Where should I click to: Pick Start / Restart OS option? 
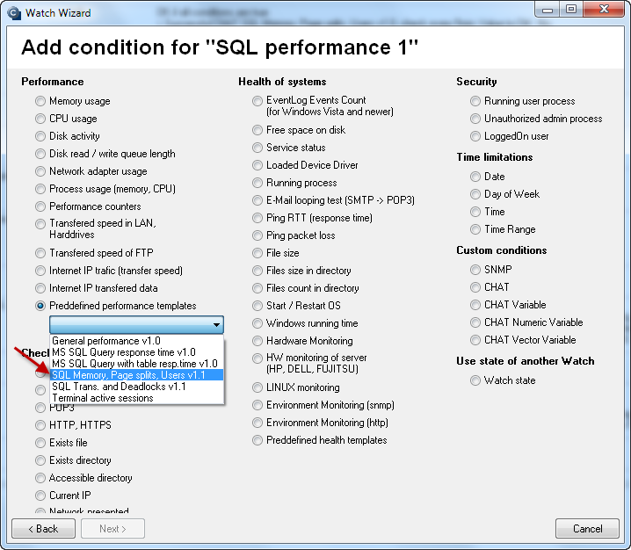(x=257, y=306)
